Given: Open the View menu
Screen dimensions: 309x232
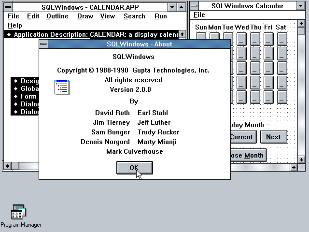Looking at the screenshot, I should (x=107, y=16).
